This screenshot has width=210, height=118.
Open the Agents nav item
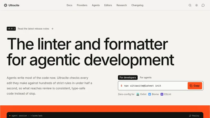(x=96, y=5)
